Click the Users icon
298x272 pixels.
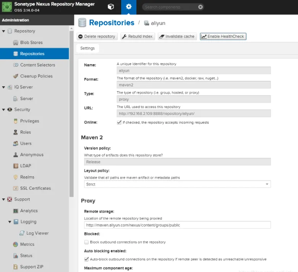click(x=16, y=143)
